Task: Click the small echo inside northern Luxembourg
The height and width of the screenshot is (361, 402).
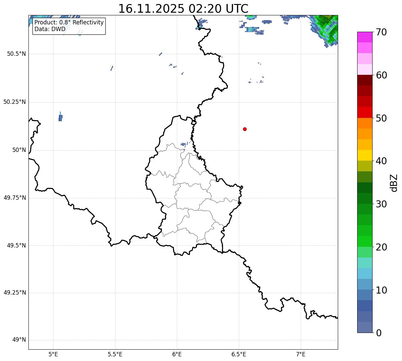Action: pyautogui.click(x=183, y=144)
